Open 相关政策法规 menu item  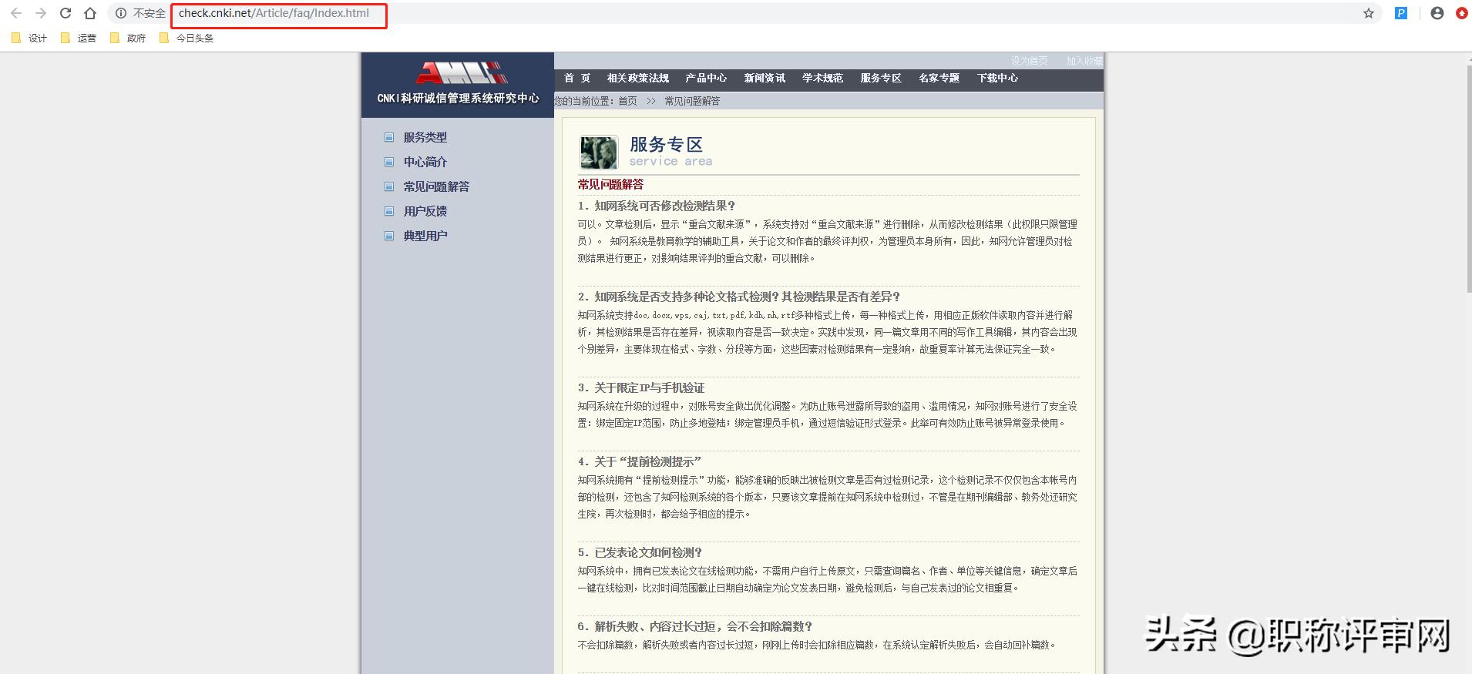point(638,78)
